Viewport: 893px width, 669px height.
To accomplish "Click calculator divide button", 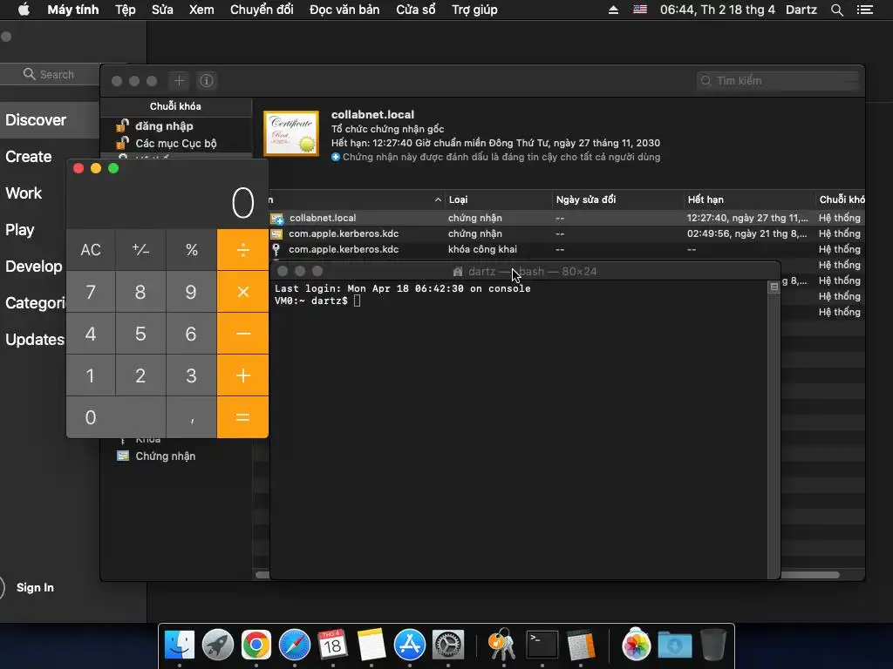I will click(242, 250).
